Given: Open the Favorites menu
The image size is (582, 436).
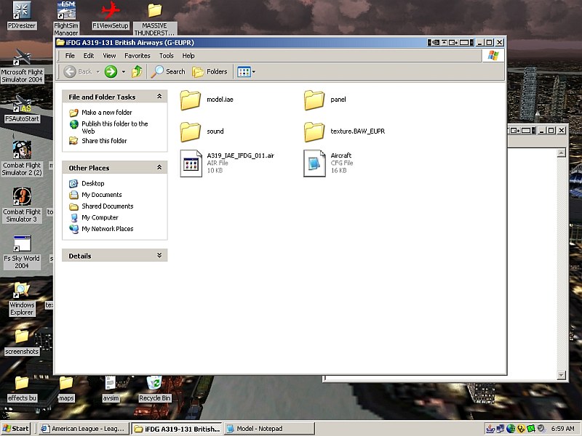Looking at the screenshot, I should 137,55.
